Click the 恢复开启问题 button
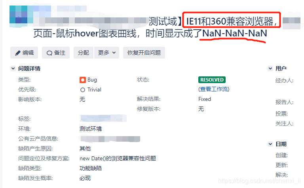 point(144,53)
